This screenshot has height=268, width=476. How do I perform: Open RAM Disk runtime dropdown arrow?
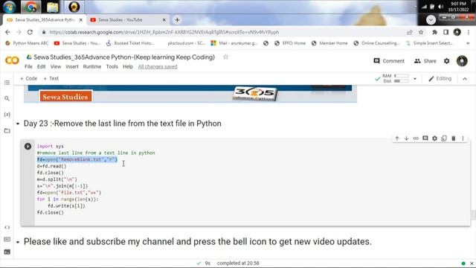[x=415, y=79]
